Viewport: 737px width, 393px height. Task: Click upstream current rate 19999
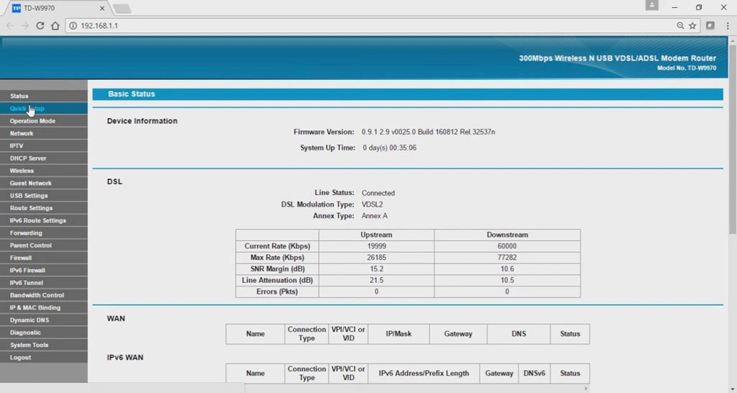tap(376, 246)
